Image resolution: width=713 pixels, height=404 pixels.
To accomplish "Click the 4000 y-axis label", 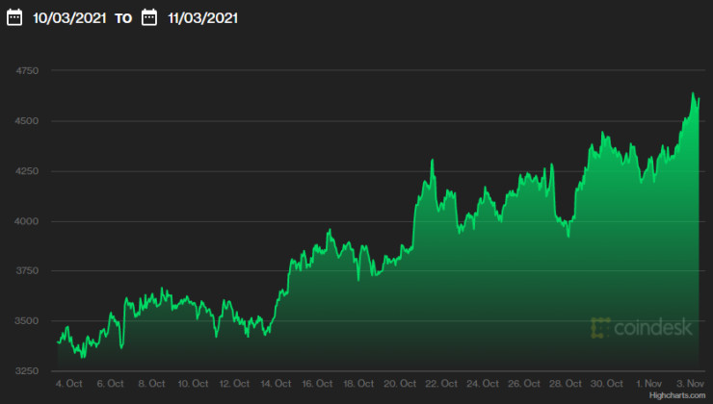I will 27,221.
